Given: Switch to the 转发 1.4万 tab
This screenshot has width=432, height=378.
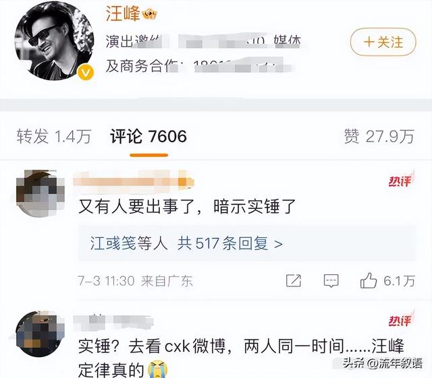Looking at the screenshot, I should [x=54, y=136].
